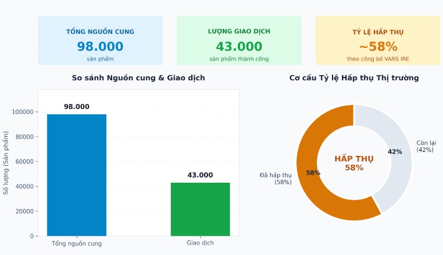Click the 'Giao dịch' x-axis label
The height and width of the screenshot is (255, 443).
201,243
